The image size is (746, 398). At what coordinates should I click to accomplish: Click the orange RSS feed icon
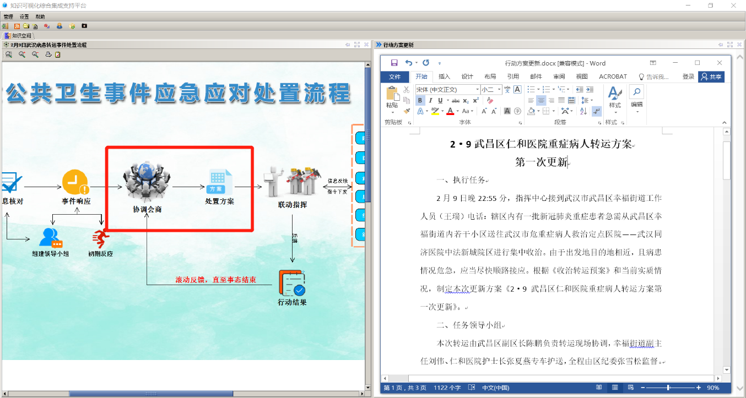tap(17, 26)
